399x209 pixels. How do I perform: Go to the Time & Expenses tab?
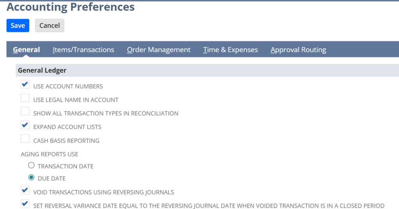click(230, 50)
